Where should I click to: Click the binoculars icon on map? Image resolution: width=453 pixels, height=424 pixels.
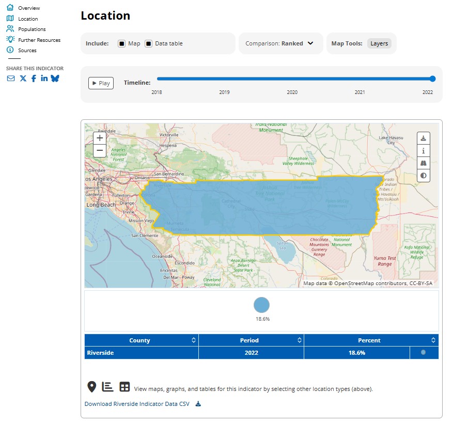pyautogui.click(x=423, y=163)
